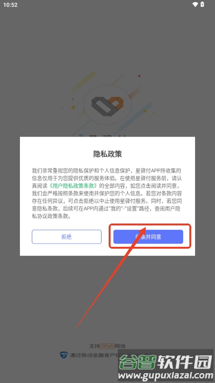Tap the privacy policy body paragraph

tap(107, 193)
